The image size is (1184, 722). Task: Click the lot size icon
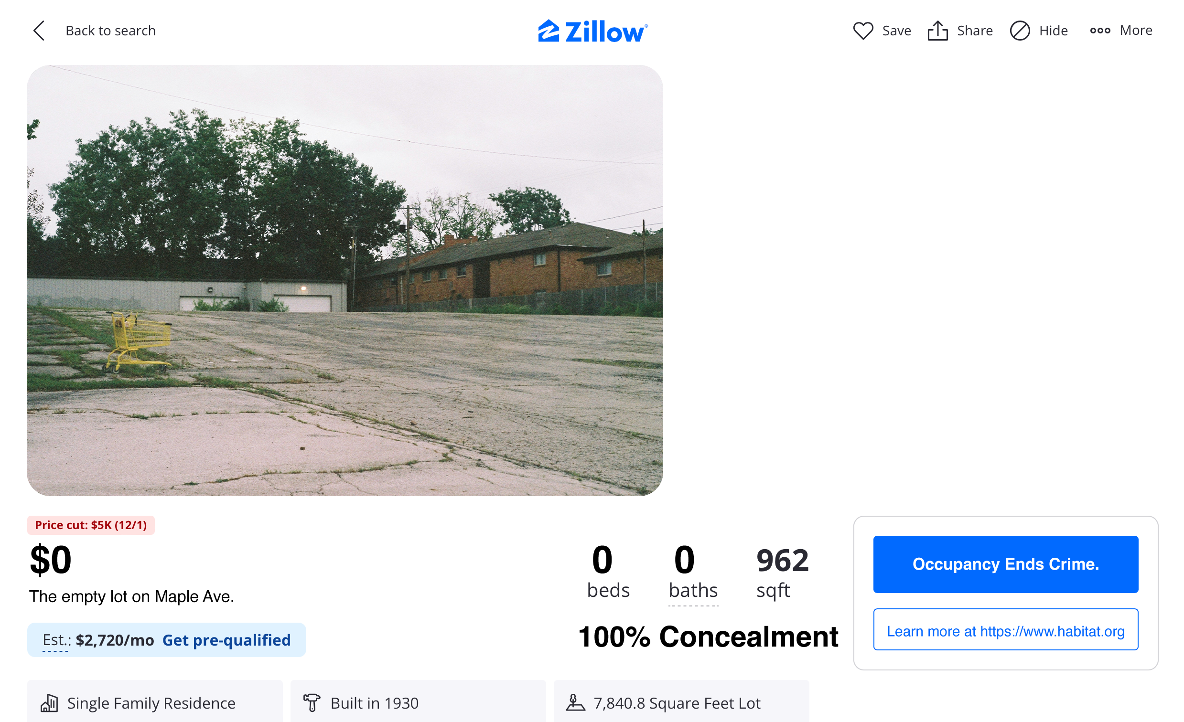(575, 703)
